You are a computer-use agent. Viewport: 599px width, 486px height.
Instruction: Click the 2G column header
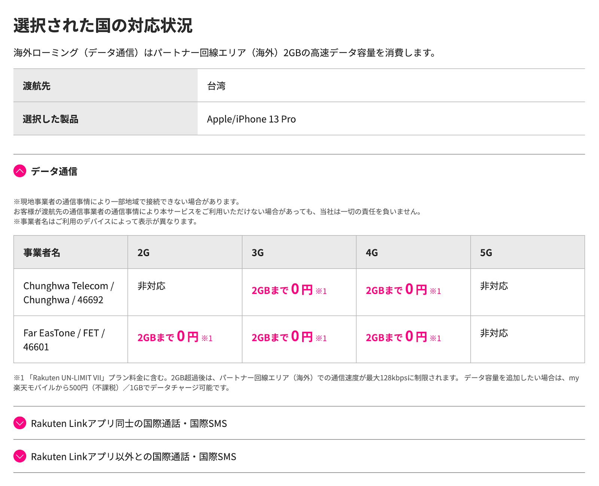point(185,252)
